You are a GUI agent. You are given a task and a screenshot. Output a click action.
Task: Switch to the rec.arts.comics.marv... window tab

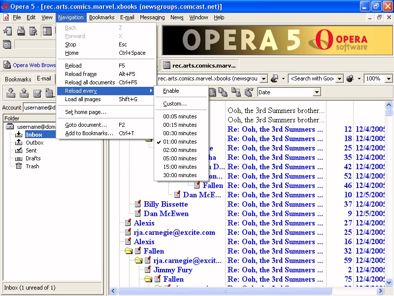click(200, 66)
